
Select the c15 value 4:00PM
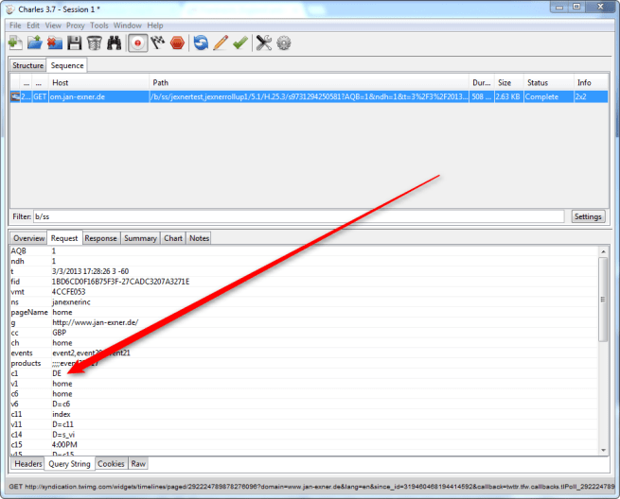64,444
